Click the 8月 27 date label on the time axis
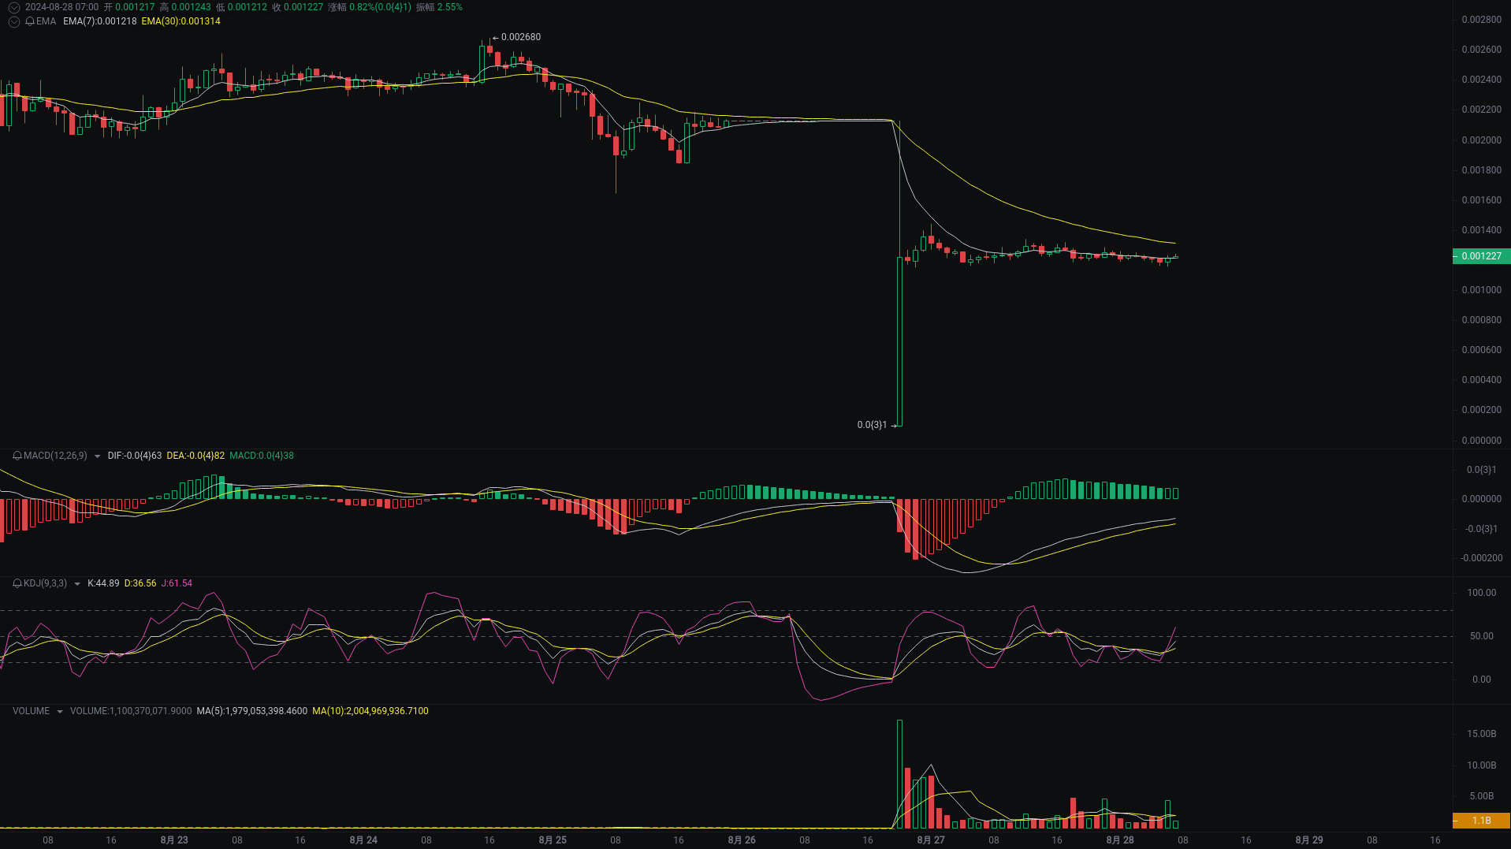This screenshot has width=1511, height=849. point(931,840)
